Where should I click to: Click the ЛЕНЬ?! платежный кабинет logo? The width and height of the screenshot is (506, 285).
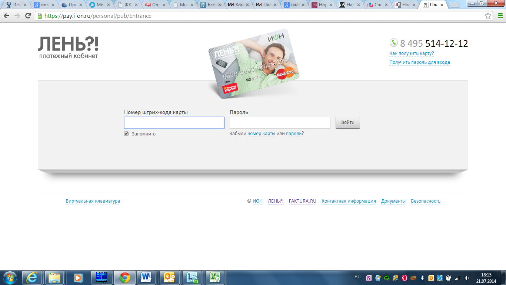pos(68,47)
